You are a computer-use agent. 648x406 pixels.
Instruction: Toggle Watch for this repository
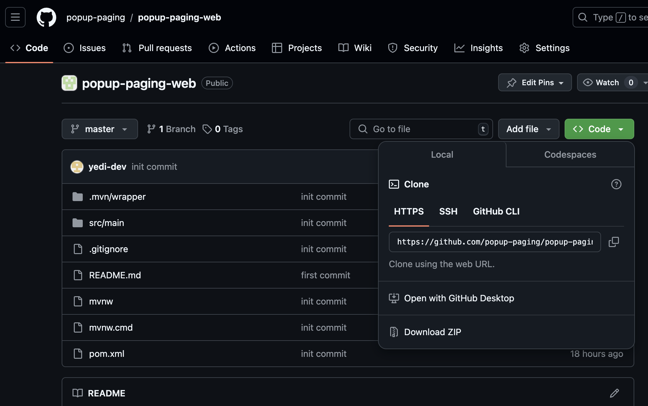(x=601, y=83)
